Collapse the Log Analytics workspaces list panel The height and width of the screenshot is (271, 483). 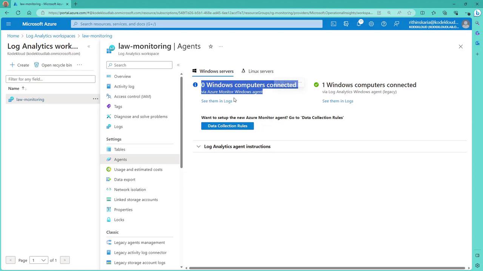point(89,46)
